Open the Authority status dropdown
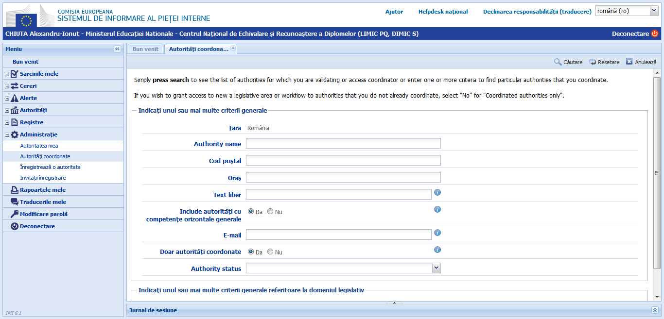This screenshot has width=664, height=319. [x=436, y=268]
